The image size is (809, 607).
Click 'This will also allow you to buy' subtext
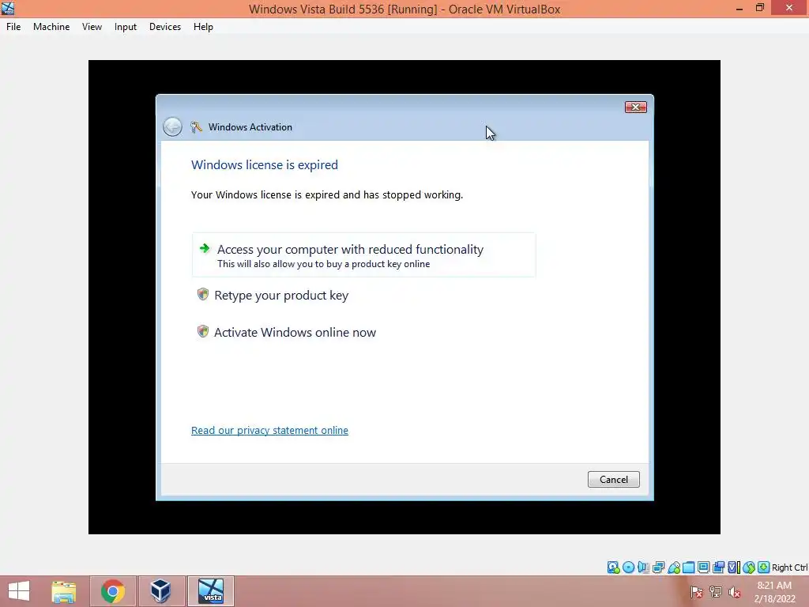pyautogui.click(x=323, y=264)
